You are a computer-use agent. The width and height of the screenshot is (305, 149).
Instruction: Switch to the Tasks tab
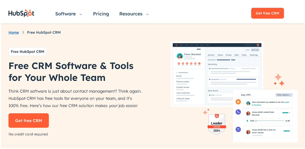244,55
